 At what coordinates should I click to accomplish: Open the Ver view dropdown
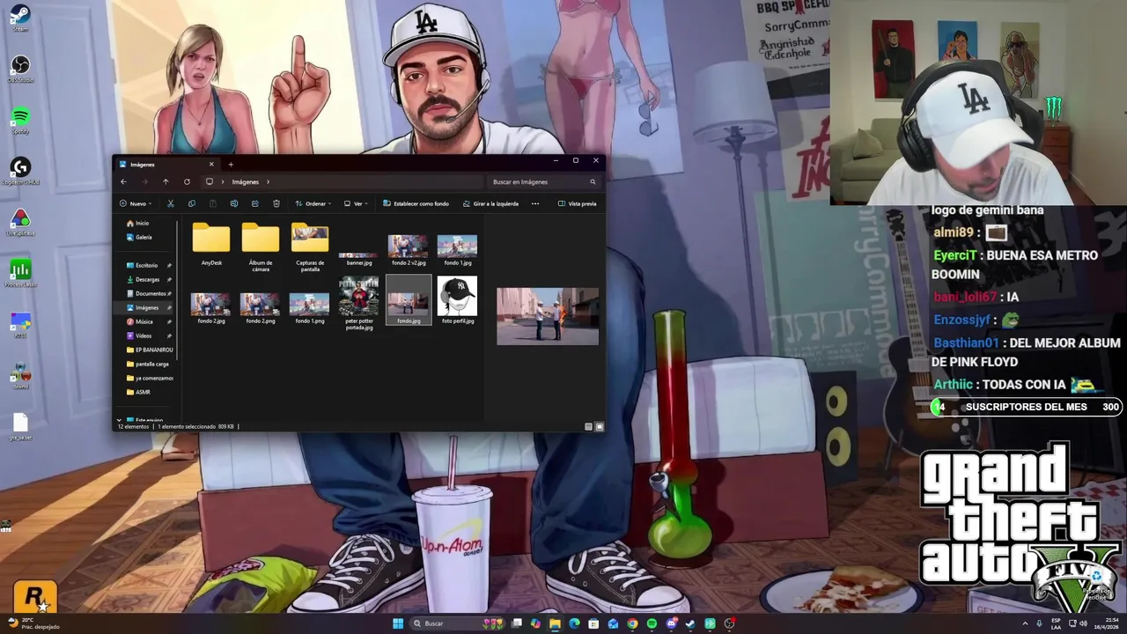point(356,203)
